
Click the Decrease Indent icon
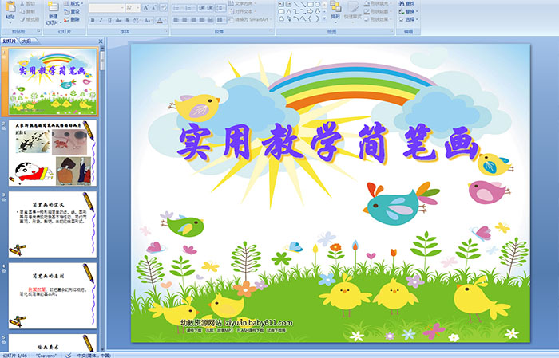202,7
